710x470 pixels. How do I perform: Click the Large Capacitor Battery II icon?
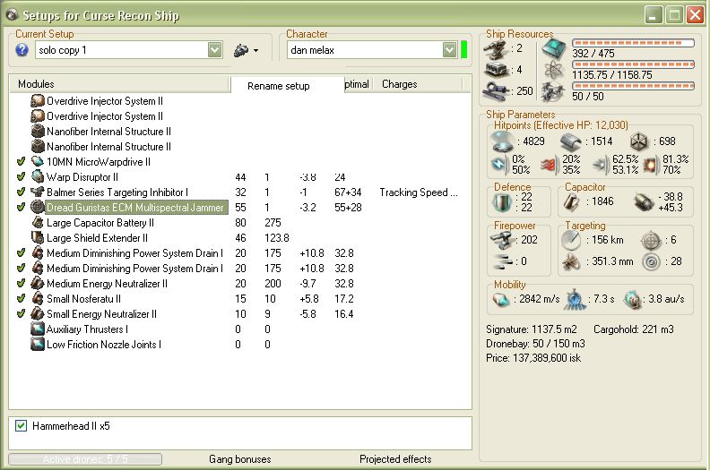(38, 223)
